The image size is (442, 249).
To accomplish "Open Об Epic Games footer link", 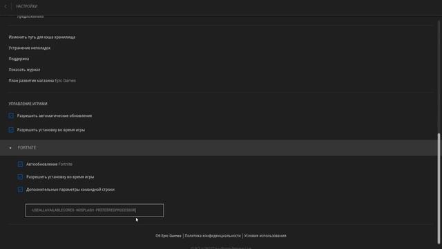I will click(x=169, y=236).
